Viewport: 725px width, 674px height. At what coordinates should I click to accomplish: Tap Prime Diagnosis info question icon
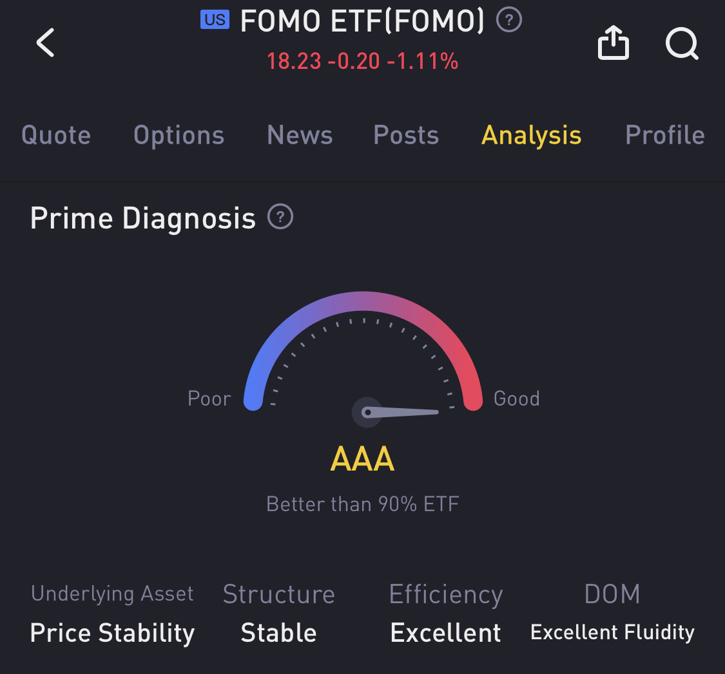280,218
